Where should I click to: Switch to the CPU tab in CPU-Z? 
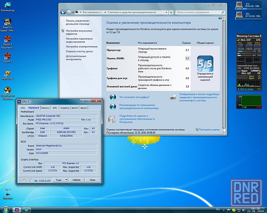coord(23,108)
